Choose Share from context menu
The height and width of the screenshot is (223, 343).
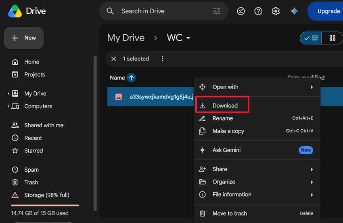coord(257,169)
